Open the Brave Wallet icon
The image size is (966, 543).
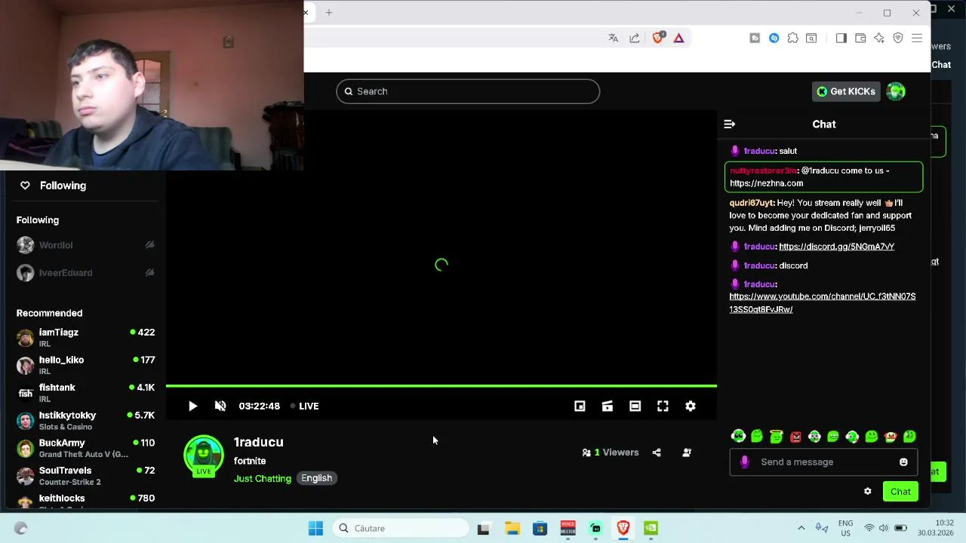pyautogui.click(x=860, y=38)
